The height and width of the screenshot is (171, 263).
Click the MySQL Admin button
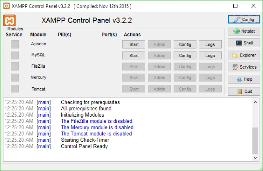pos(159,56)
